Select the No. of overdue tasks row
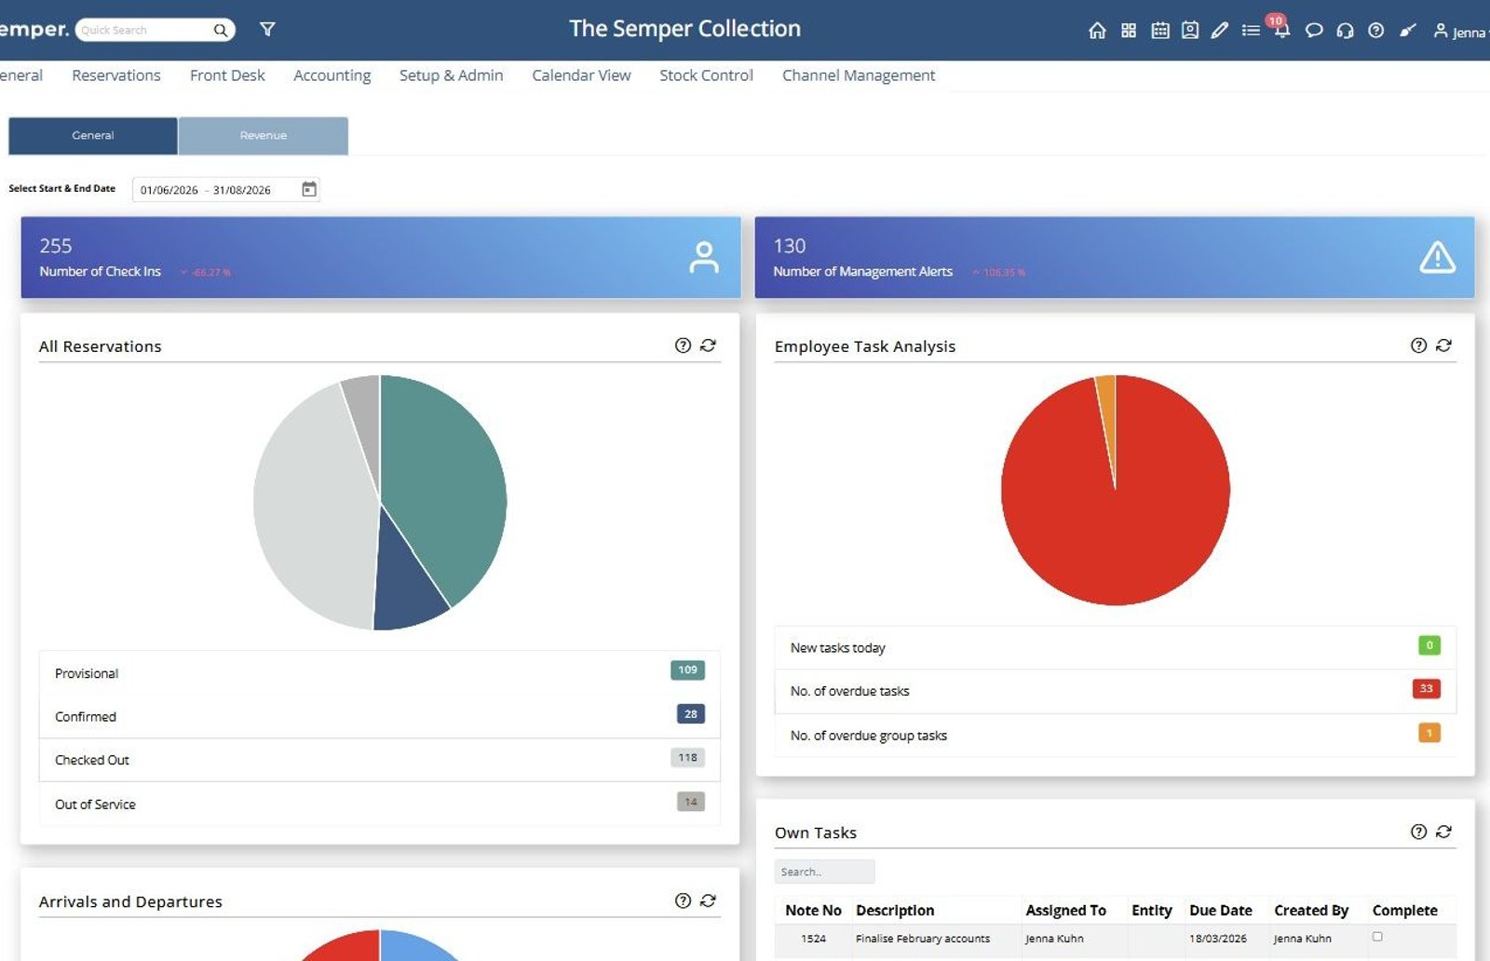 (x=1116, y=692)
